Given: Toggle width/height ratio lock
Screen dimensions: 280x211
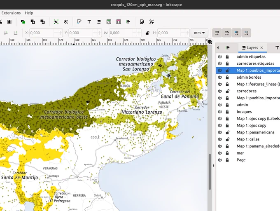Looking at the screenshot, I should click(147, 33).
